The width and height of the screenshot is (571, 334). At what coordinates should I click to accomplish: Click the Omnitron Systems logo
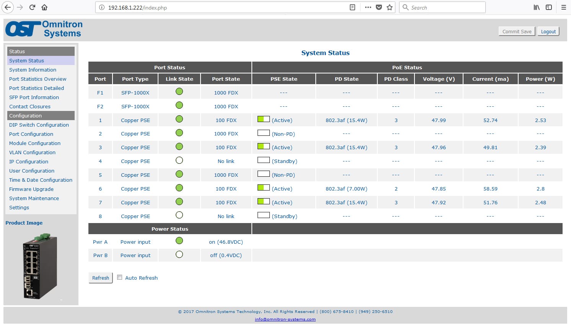[x=44, y=29]
